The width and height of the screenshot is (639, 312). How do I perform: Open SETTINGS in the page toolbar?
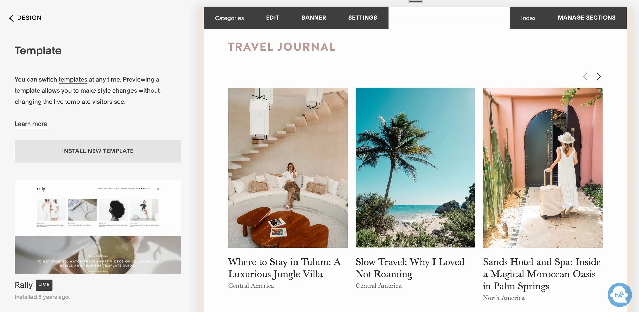[x=362, y=18]
